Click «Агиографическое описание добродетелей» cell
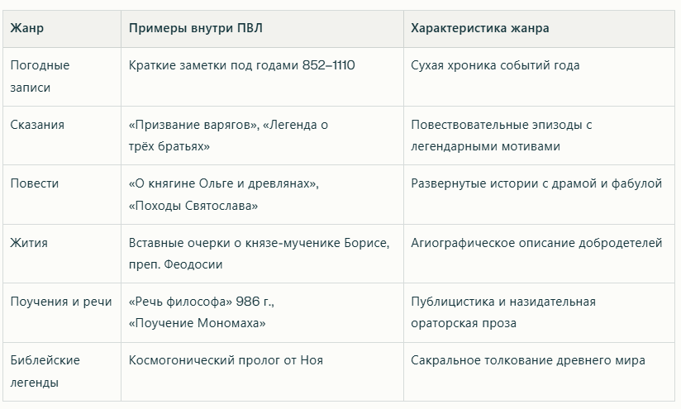 click(x=536, y=243)
